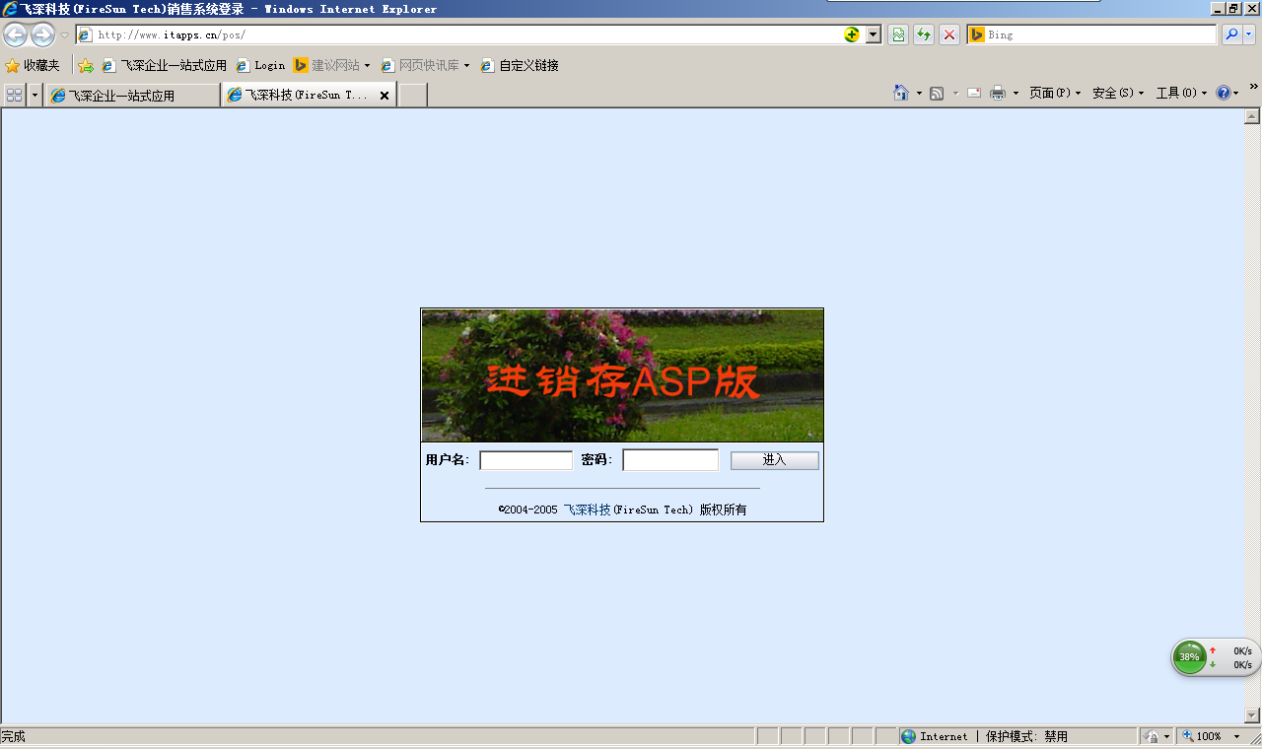The image size is (1262, 749).
Task: Click the browser Back arrow button
Action: click(x=16, y=35)
